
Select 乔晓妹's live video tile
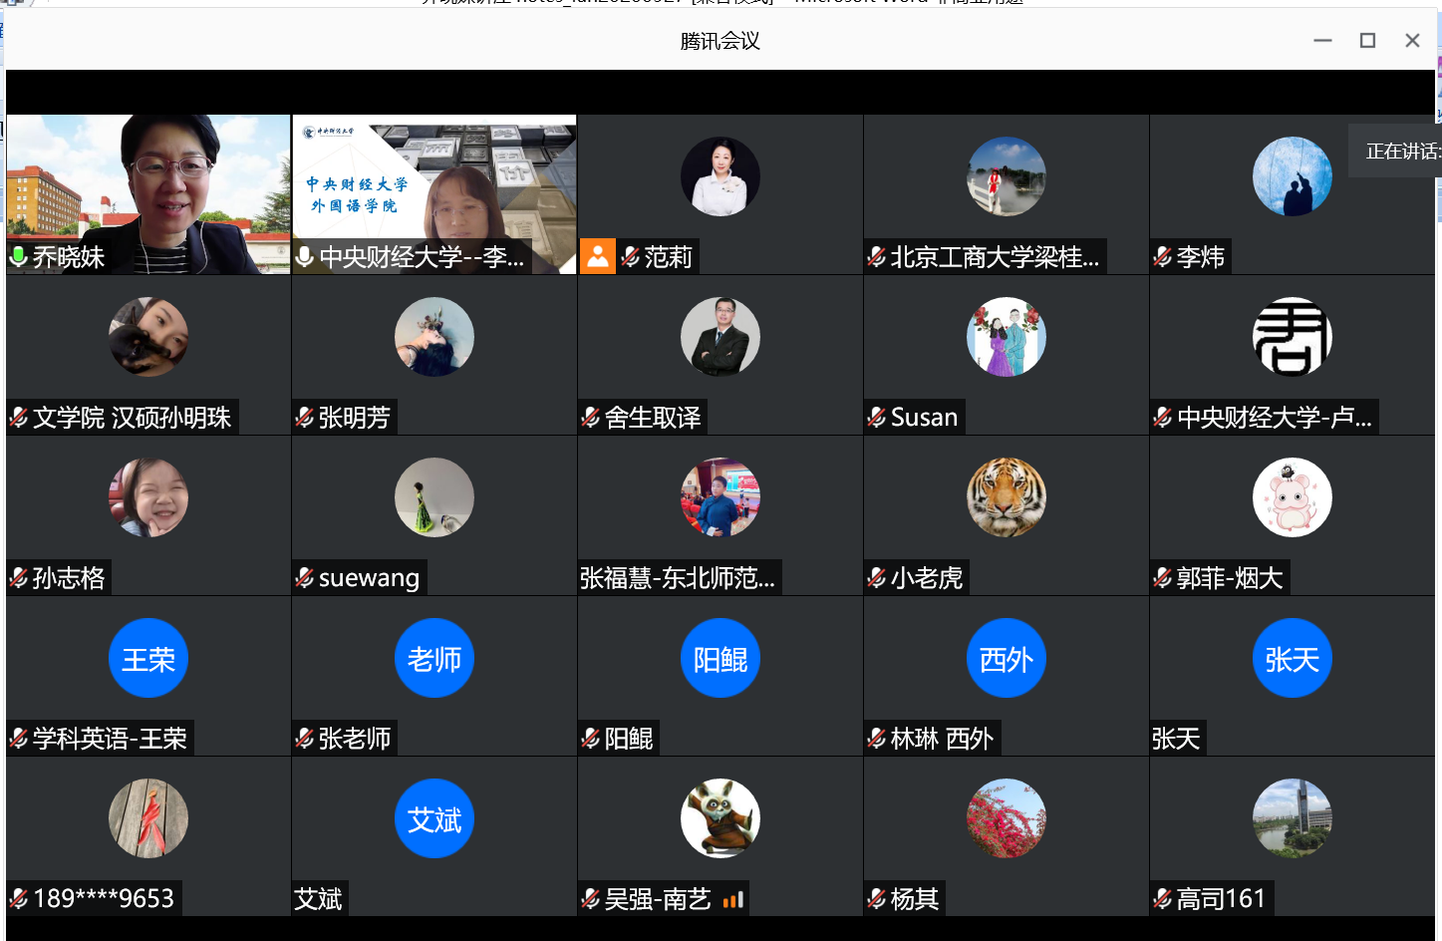click(148, 194)
